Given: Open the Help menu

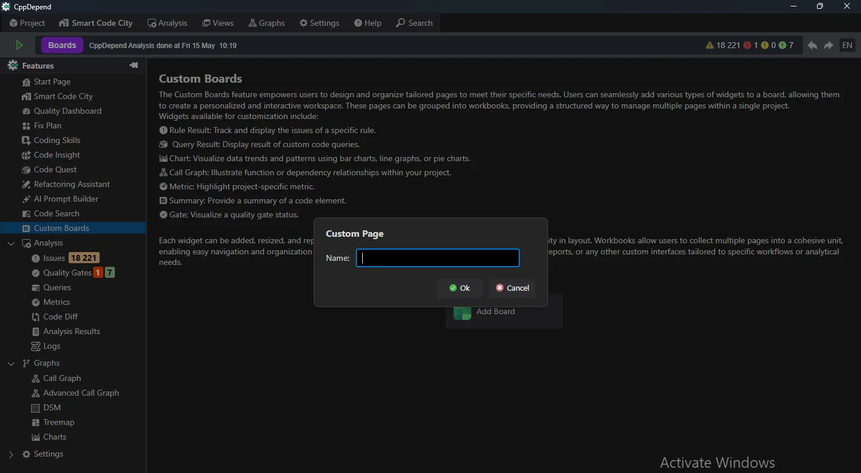Looking at the screenshot, I should (x=367, y=23).
